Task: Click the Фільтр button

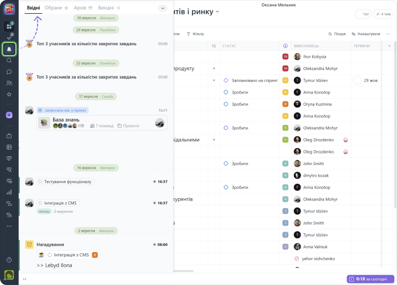Action: click(195, 34)
